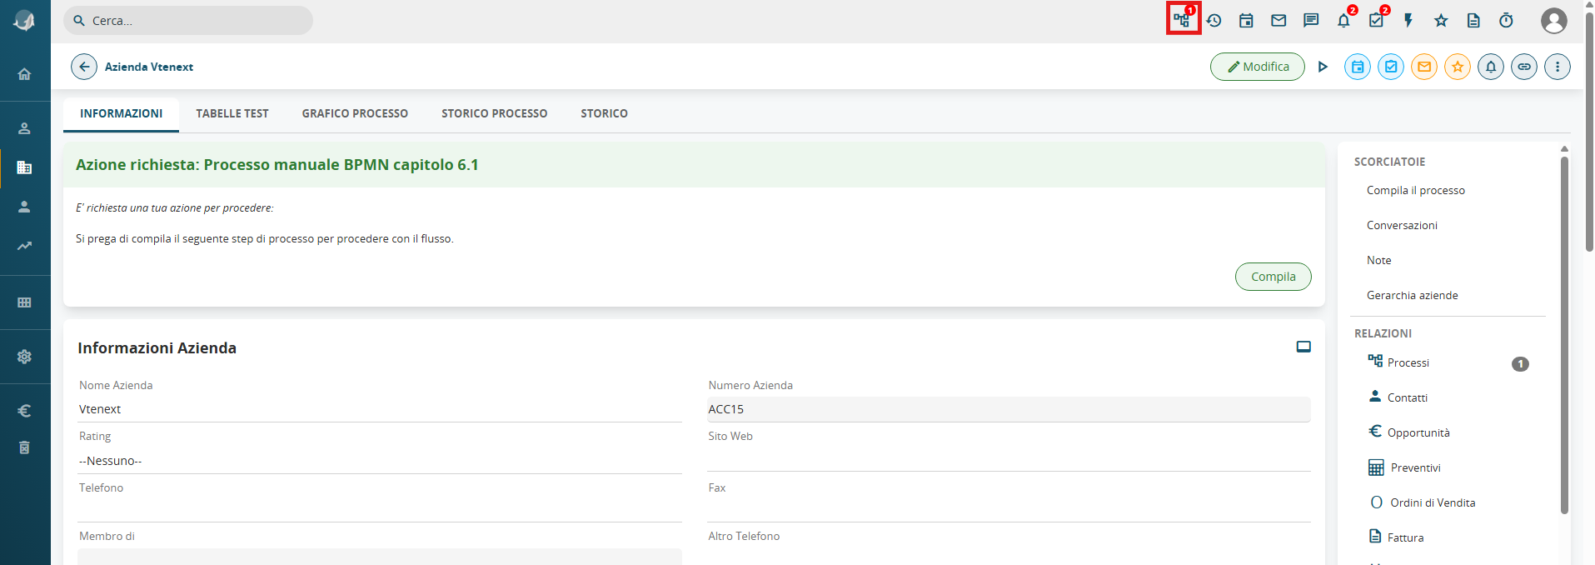The height and width of the screenshot is (565, 1595).
Task: Open the processes icon in top bar
Action: (1182, 20)
